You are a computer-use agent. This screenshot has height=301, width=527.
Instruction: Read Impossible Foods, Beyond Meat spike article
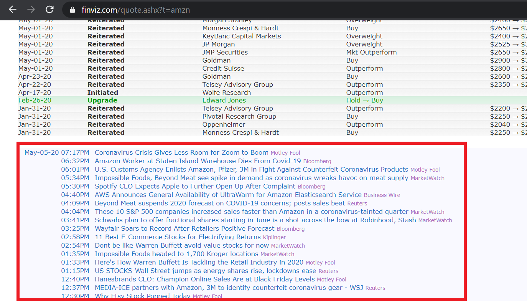tap(252, 178)
